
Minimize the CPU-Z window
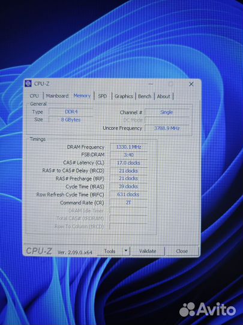(151, 84)
